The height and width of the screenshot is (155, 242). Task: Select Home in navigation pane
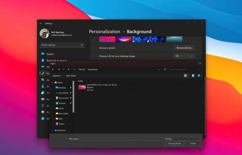(x=59, y=82)
